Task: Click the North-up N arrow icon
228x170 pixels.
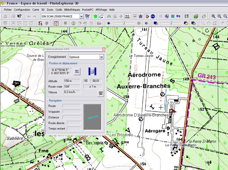Action: click(x=179, y=16)
